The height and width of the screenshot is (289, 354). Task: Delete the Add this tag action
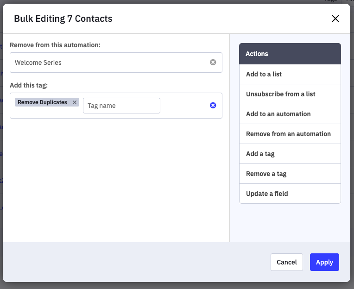pyautogui.click(x=213, y=106)
